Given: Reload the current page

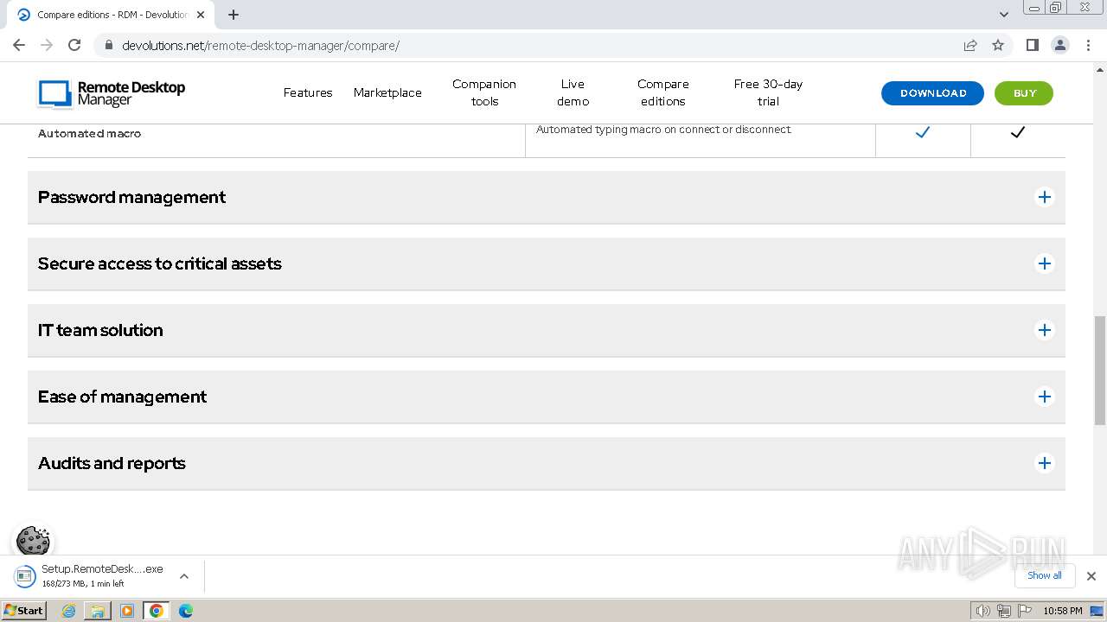Looking at the screenshot, I should coord(74,45).
